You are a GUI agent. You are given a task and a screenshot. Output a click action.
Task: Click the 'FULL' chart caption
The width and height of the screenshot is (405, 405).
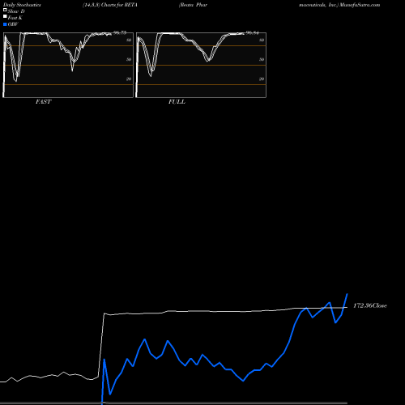[x=177, y=102]
